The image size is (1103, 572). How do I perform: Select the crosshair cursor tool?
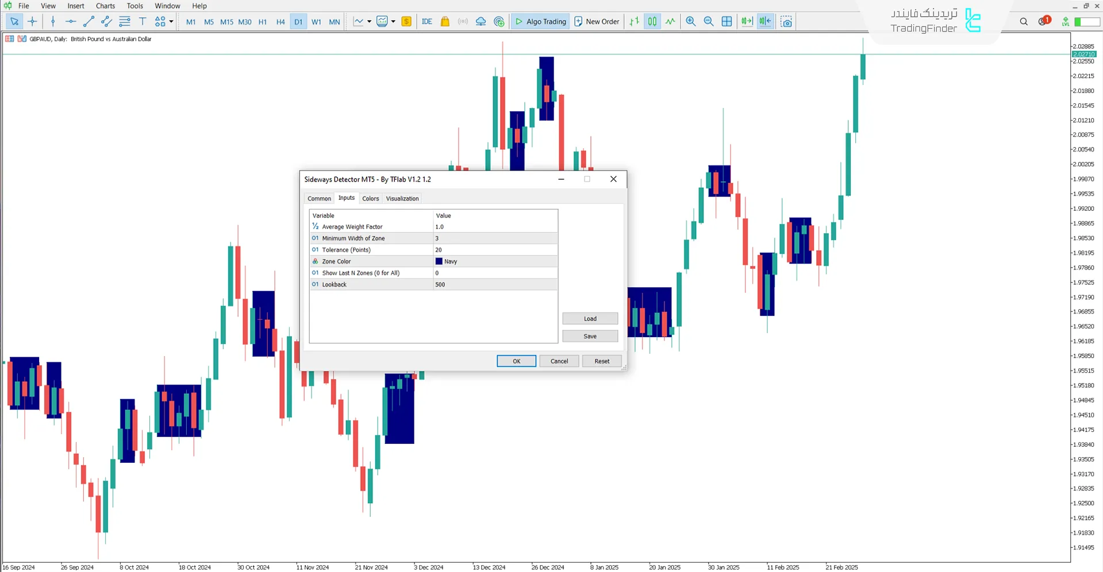(x=32, y=22)
